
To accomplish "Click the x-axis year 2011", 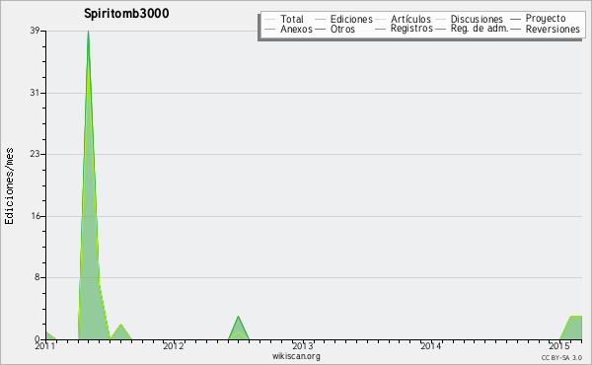I will pyautogui.click(x=45, y=345).
